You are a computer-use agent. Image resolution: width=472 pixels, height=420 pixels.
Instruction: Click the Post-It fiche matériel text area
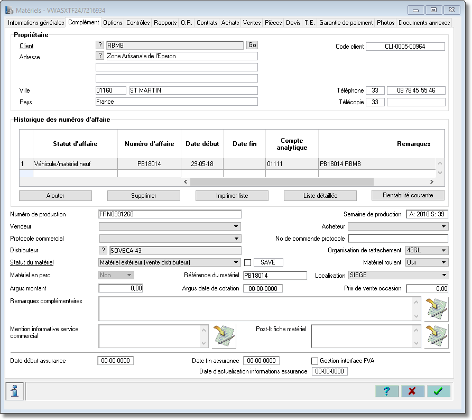(x=363, y=336)
